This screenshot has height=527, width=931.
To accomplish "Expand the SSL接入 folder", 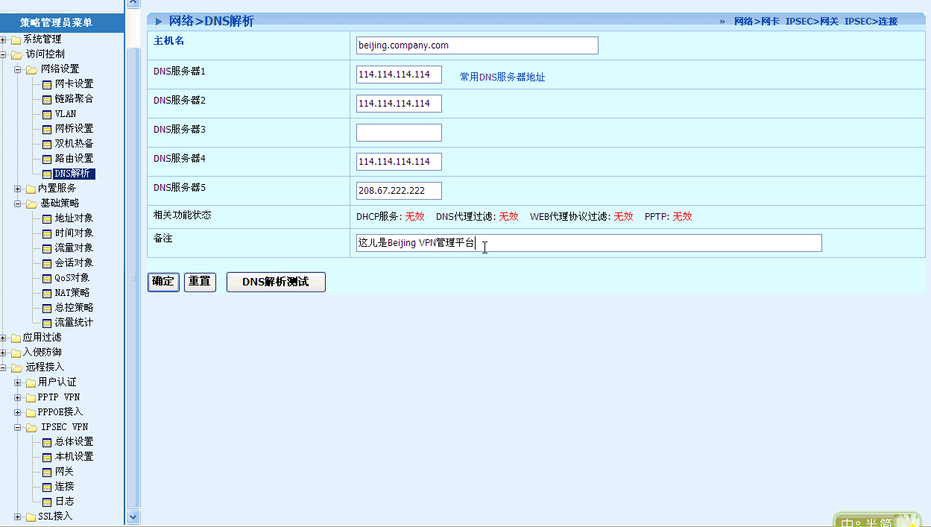I will point(18,517).
